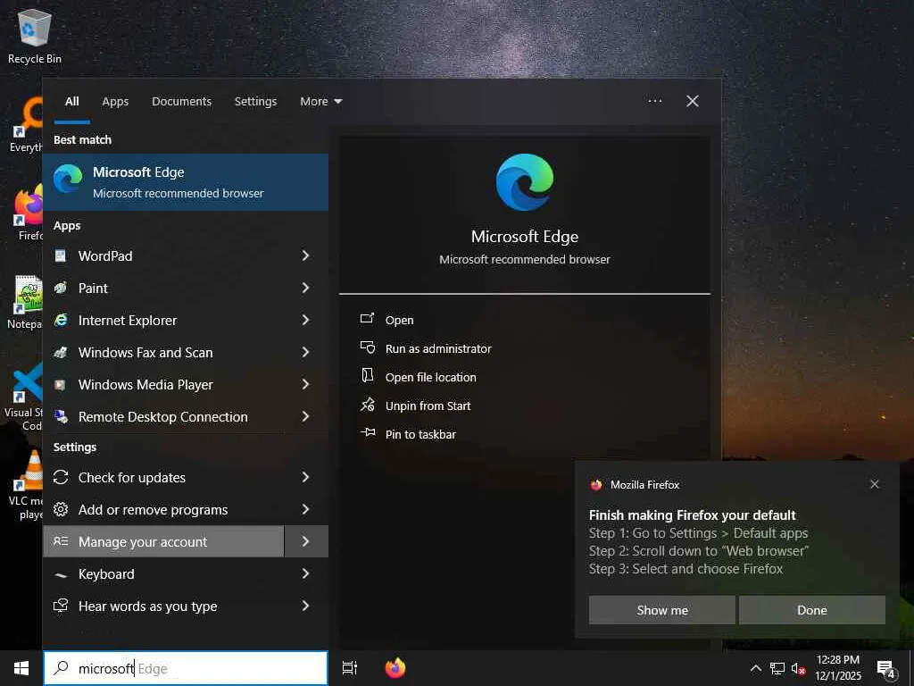Open the More filter dropdown
Screen dimensions: 914x686
[320, 102]
